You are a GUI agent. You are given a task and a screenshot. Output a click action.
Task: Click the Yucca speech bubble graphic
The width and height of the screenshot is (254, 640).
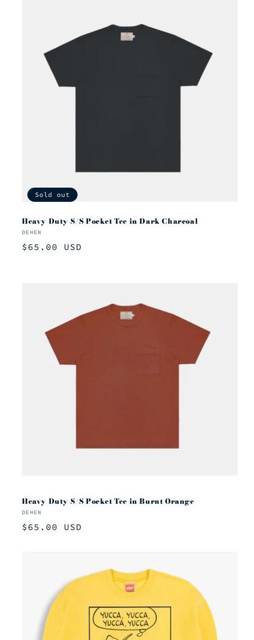[125, 619]
